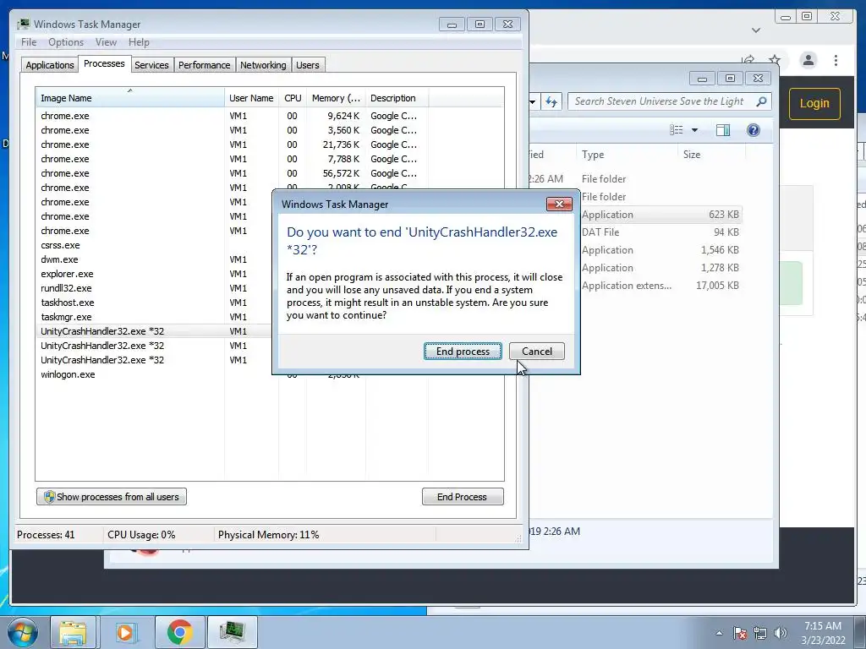Select the 623 KB Application file row
This screenshot has width=866, height=649.
coord(635,215)
